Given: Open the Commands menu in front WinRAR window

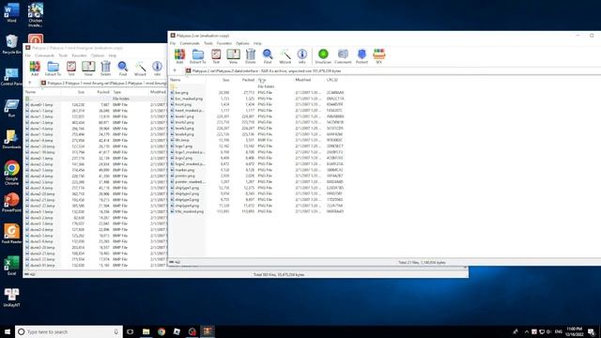Looking at the screenshot, I should pyautogui.click(x=190, y=43).
